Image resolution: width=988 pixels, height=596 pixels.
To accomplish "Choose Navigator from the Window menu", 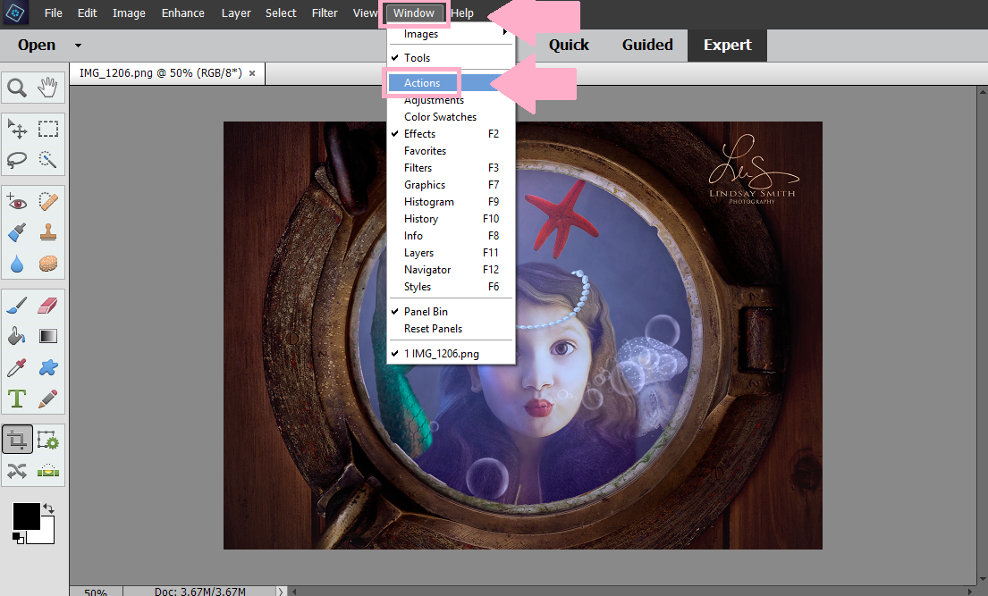I will [452, 270].
